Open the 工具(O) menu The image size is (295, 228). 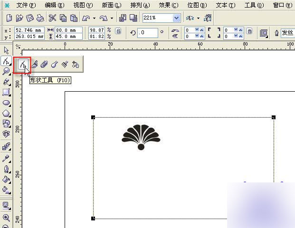coord(254,5)
